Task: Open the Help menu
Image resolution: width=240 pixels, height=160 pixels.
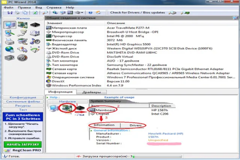Action: click(70, 7)
